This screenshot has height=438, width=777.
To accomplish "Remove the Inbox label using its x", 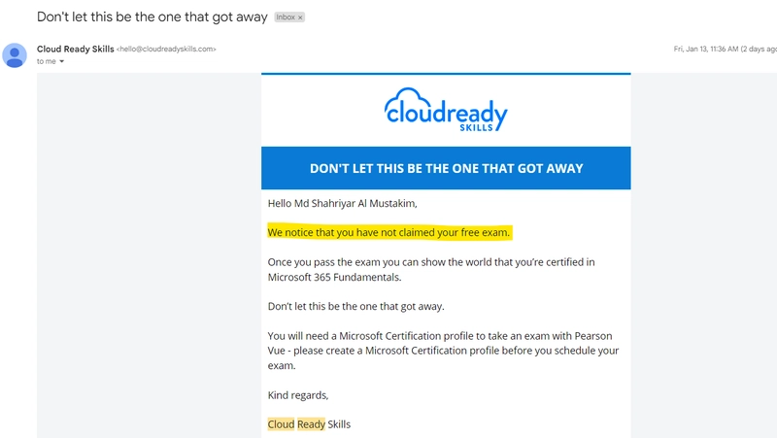I will tap(300, 17).
